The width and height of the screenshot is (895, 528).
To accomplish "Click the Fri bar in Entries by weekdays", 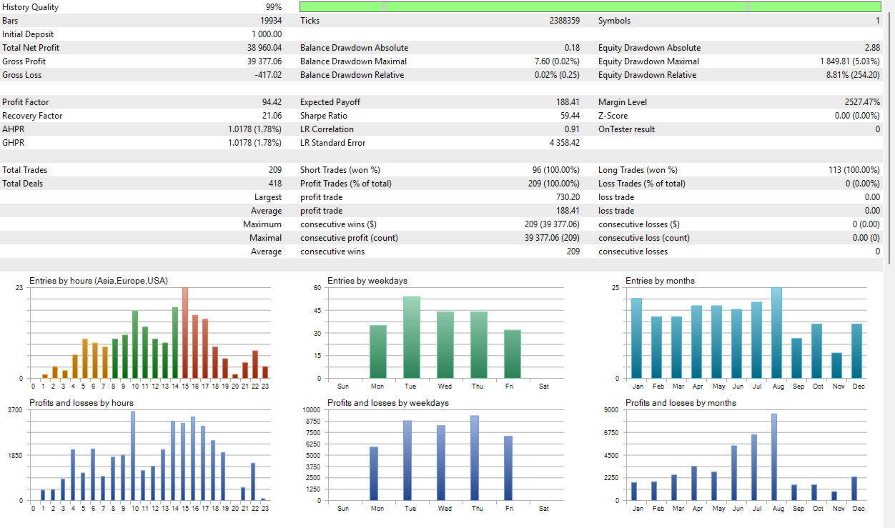I will pyautogui.click(x=513, y=354).
